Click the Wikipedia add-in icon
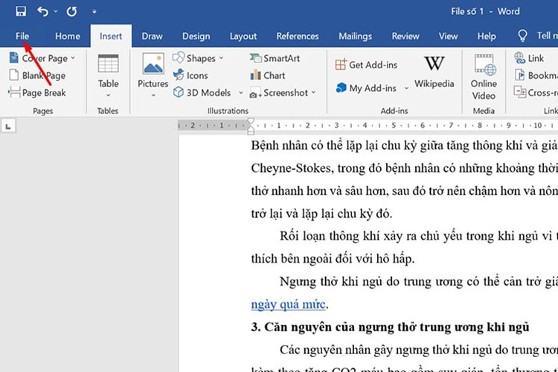 434,63
